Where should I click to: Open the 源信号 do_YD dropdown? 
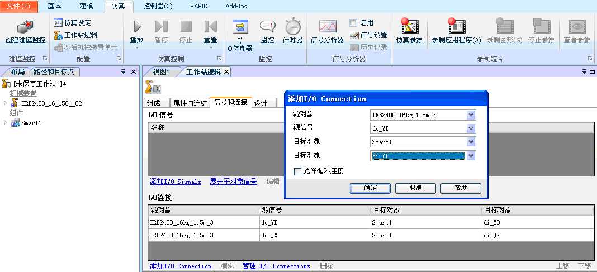point(471,129)
